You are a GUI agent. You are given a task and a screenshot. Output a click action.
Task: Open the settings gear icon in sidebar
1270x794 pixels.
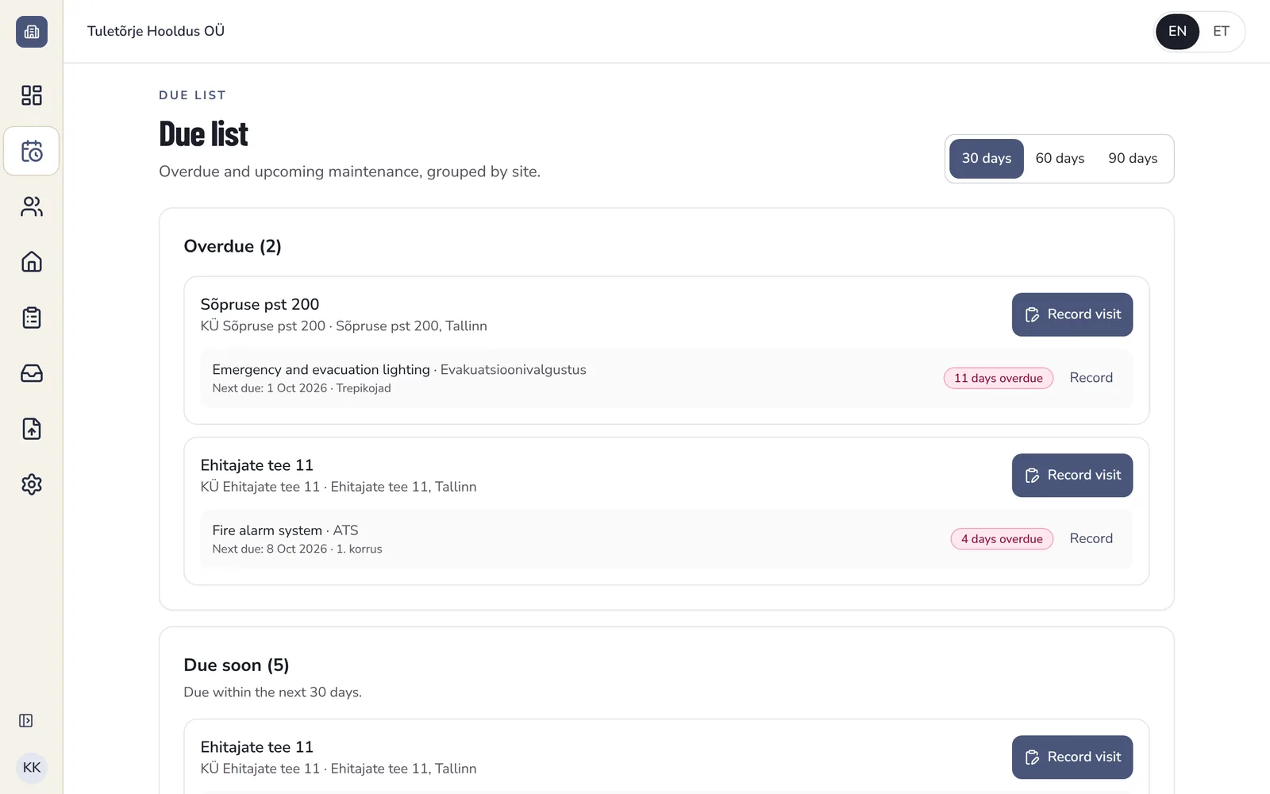32,484
